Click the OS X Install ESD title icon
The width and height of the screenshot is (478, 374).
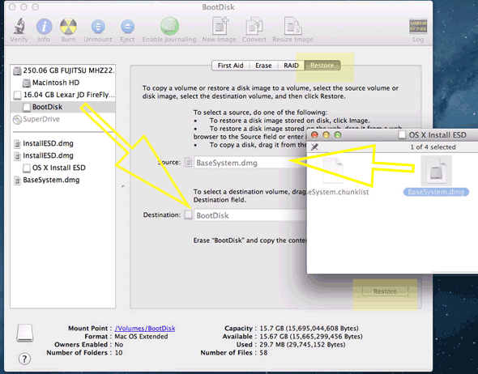(402, 134)
